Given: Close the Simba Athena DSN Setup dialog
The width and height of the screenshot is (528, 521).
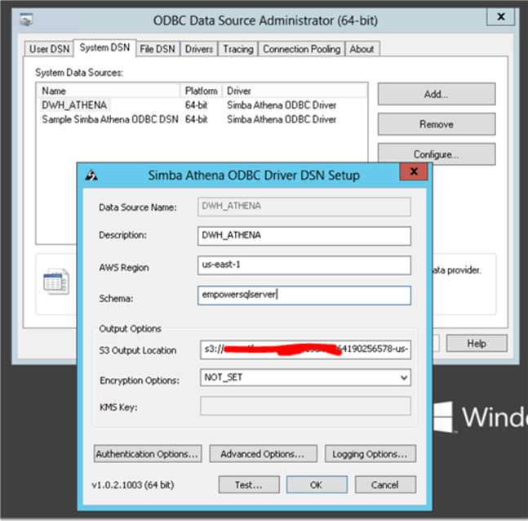Looking at the screenshot, I should coord(415,171).
